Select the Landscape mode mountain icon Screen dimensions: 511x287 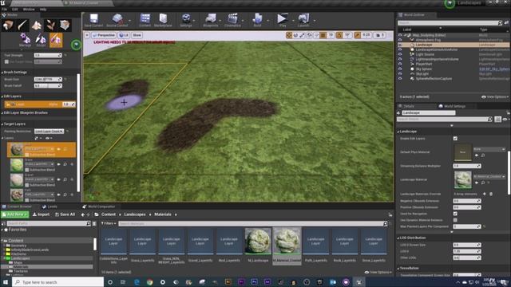click(37, 25)
